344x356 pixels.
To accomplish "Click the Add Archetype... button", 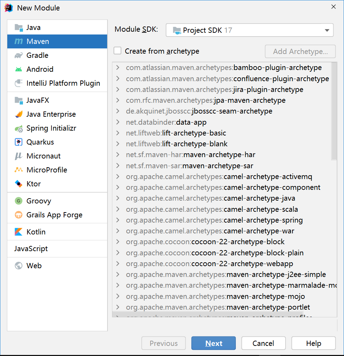I will (x=300, y=51).
